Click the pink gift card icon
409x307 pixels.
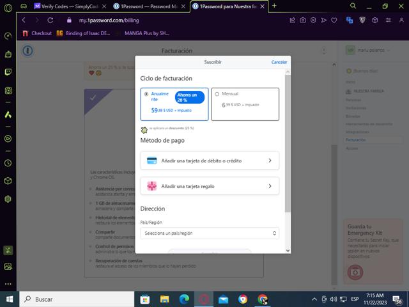152,186
